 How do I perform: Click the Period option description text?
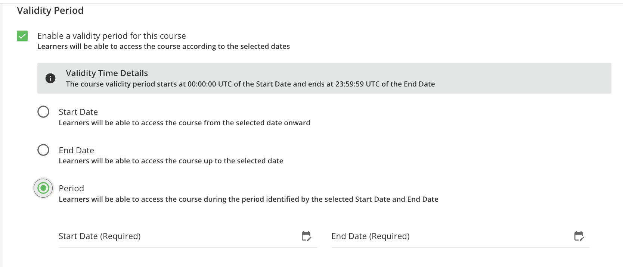pos(248,200)
